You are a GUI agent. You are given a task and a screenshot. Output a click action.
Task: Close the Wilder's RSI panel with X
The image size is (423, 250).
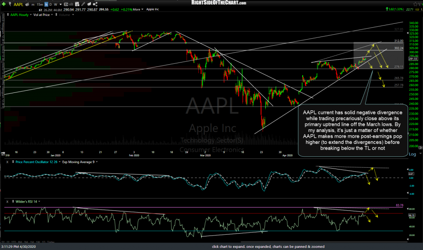[x=7, y=202]
